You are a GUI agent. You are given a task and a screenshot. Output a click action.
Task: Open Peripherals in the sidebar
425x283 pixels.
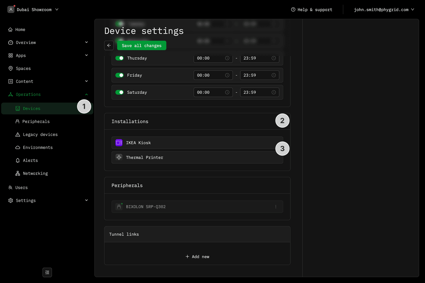tap(36, 121)
